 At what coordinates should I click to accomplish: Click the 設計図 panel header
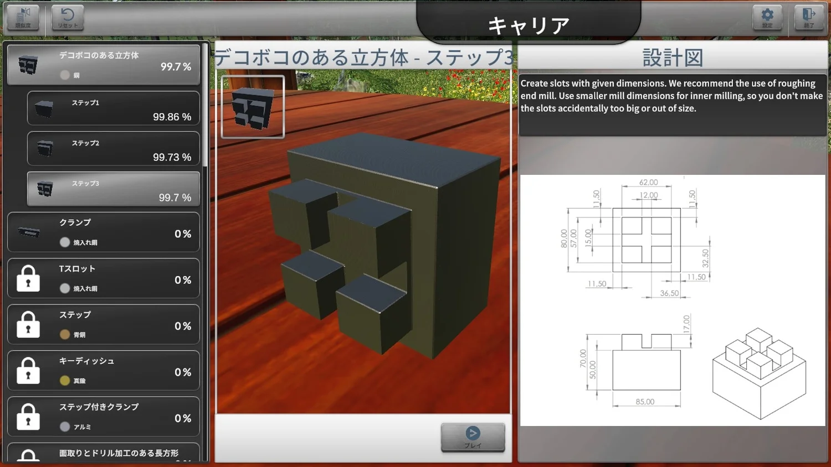[x=672, y=57]
